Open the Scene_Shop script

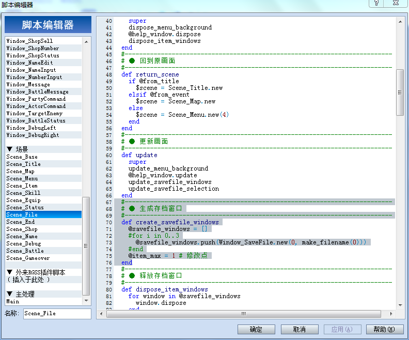click(43, 229)
